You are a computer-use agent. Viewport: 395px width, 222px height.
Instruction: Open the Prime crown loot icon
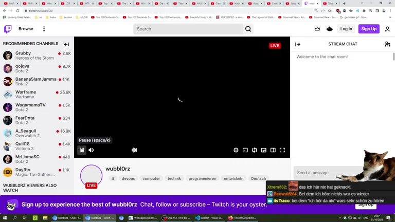pos(317,29)
